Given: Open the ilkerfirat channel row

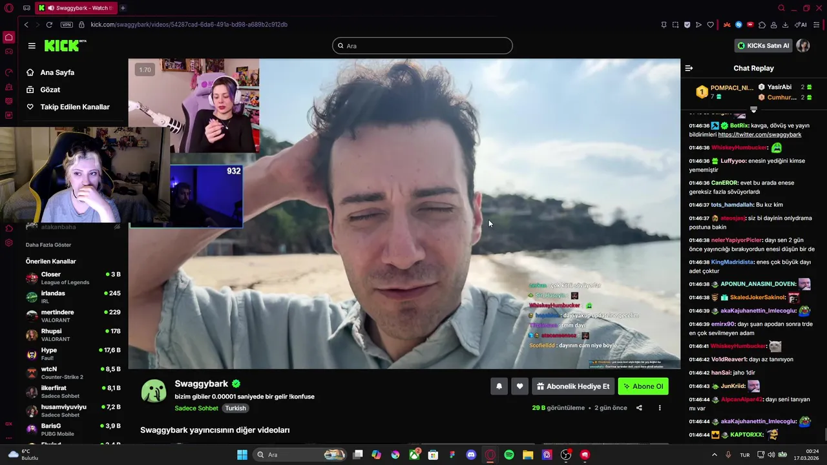Looking at the screenshot, I should click(x=73, y=392).
